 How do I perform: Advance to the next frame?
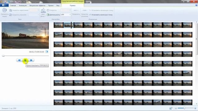(31, 60)
